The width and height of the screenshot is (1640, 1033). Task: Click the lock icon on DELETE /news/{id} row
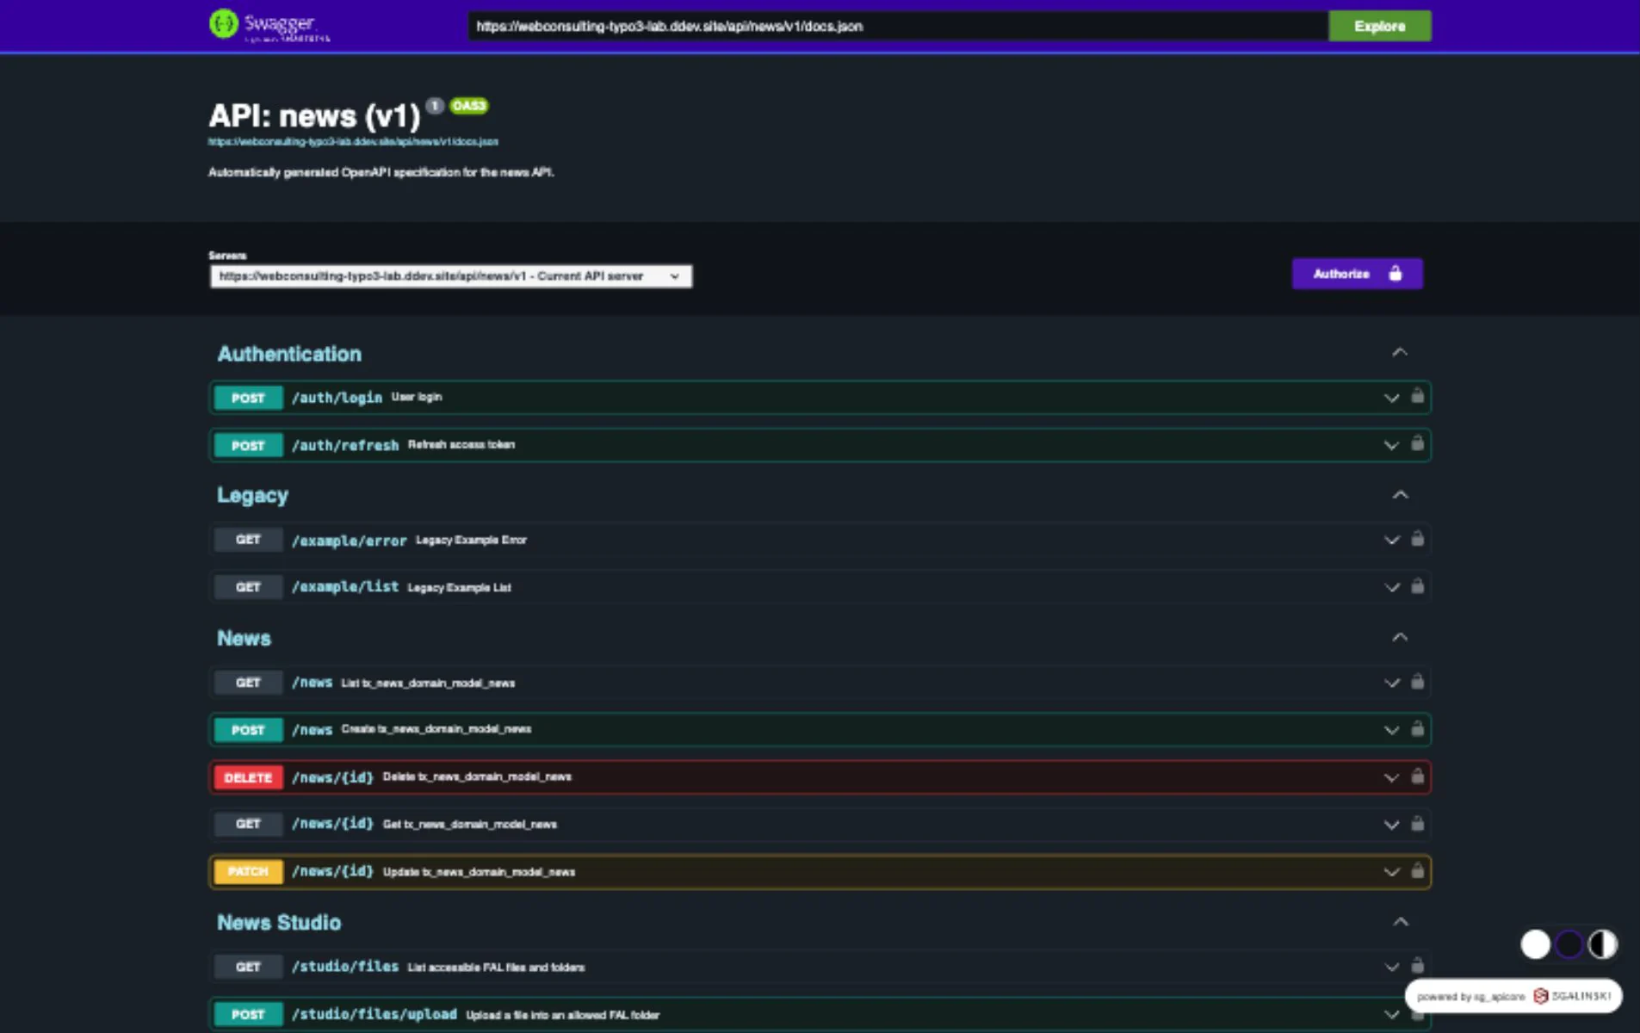[x=1417, y=776]
